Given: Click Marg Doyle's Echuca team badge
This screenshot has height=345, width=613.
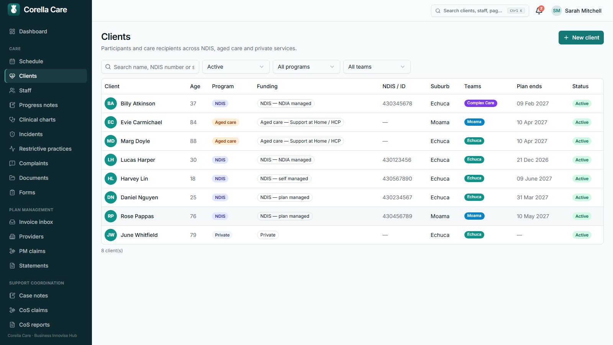Looking at the screenshot, I should coord(474,141).
